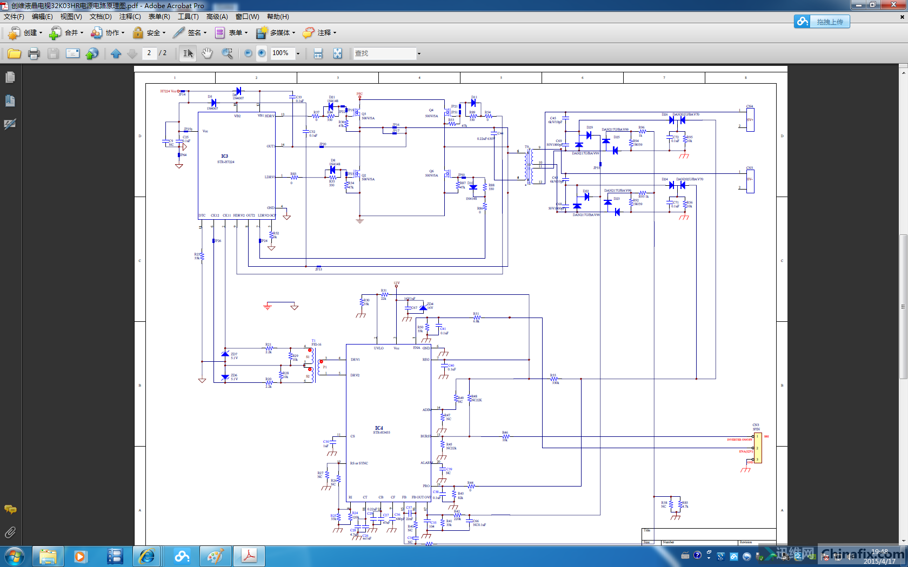Click the fit width scrolling icon
The width and height of the screenshot is (908, 567).
318,53
